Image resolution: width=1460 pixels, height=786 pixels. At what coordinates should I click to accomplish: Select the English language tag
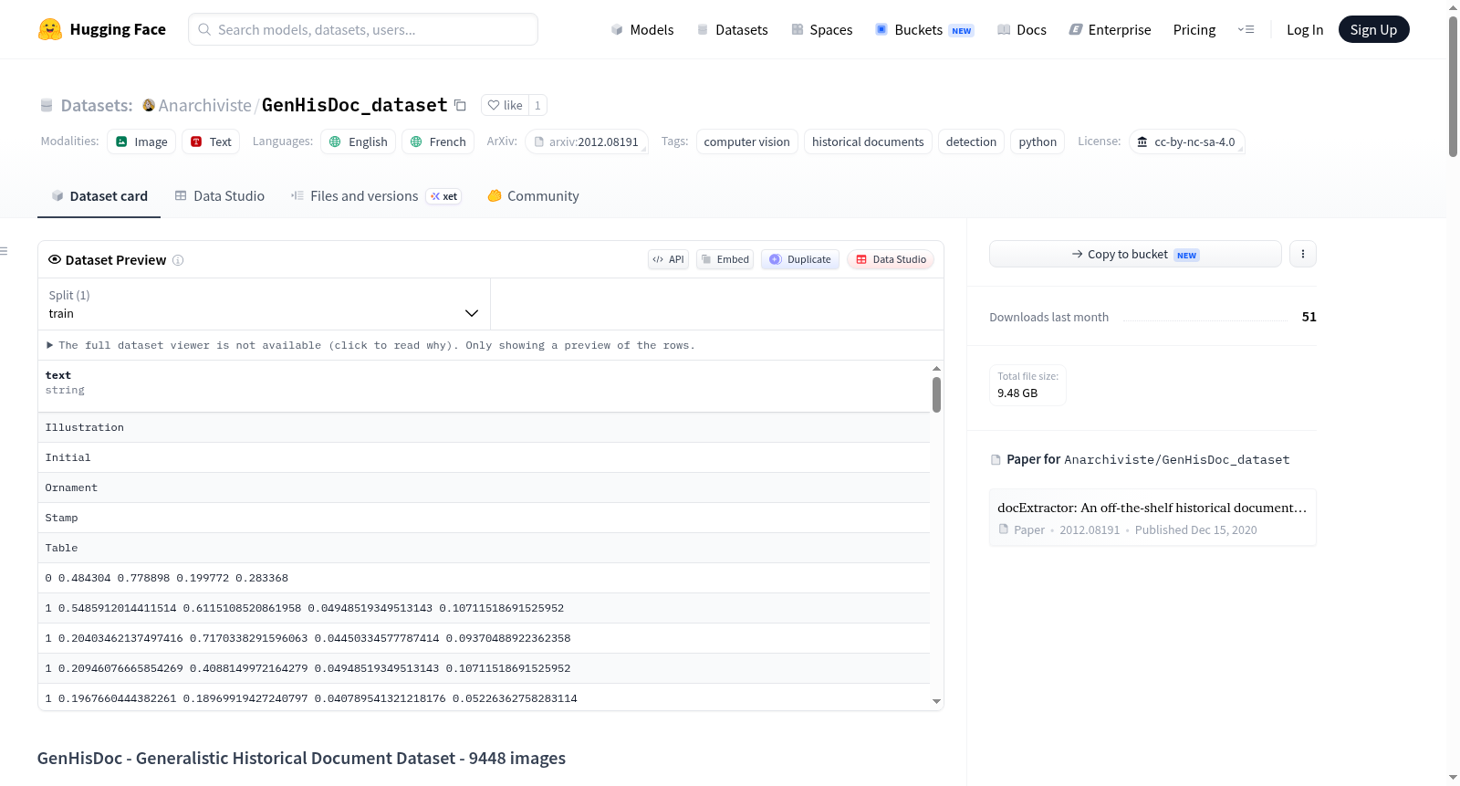(x=358, y=141)
